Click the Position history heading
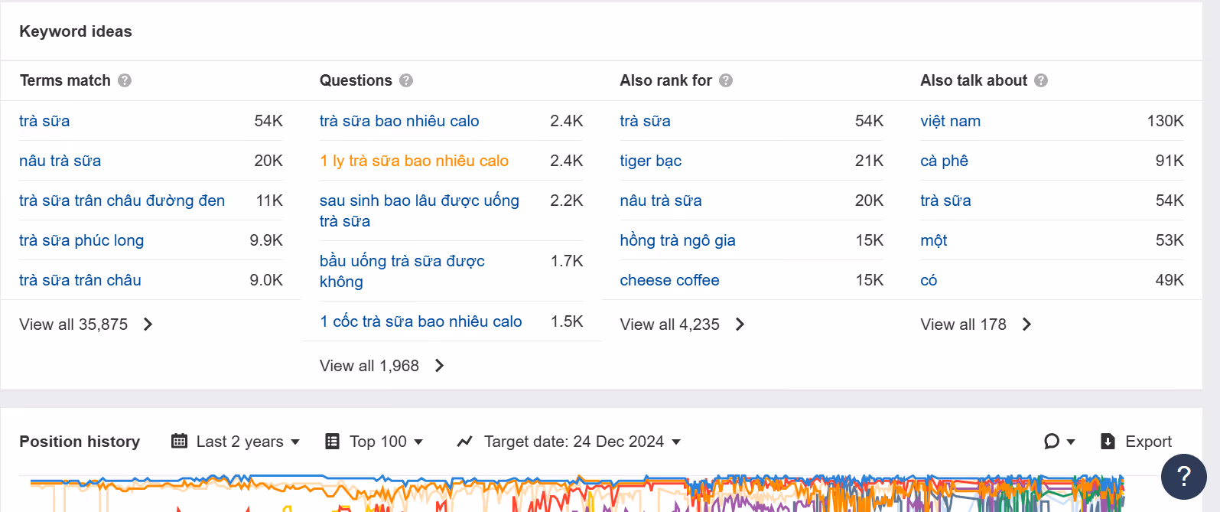Viewport: 1220px width, 512px height. point(80,442)
